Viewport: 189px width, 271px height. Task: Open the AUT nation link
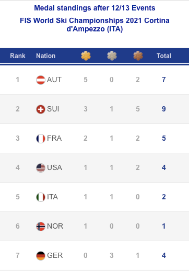pyautogui.click(x=54, y=80)
